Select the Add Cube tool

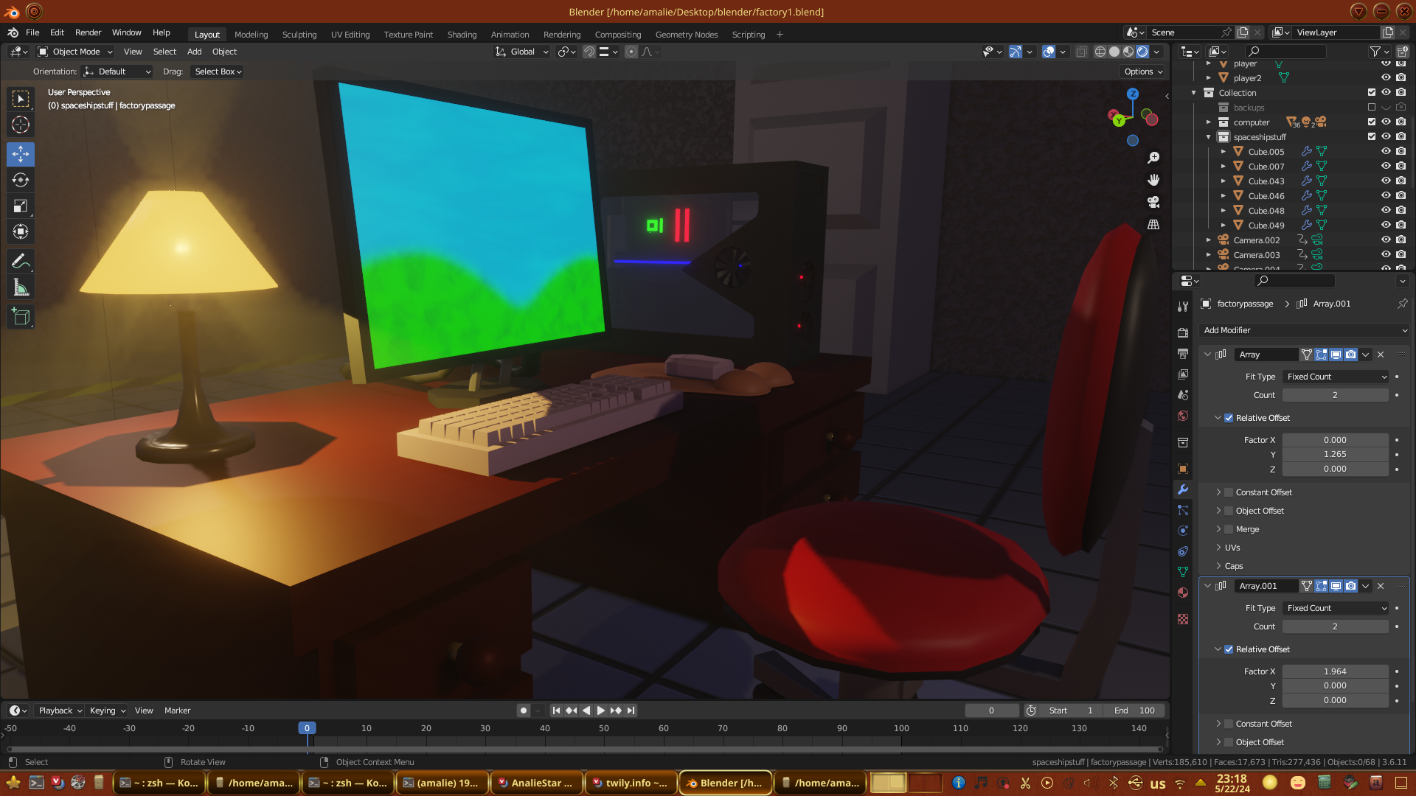[21, 317]
